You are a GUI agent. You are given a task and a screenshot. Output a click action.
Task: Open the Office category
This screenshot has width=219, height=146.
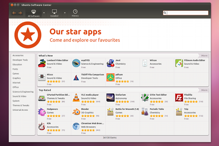[16, 87]
